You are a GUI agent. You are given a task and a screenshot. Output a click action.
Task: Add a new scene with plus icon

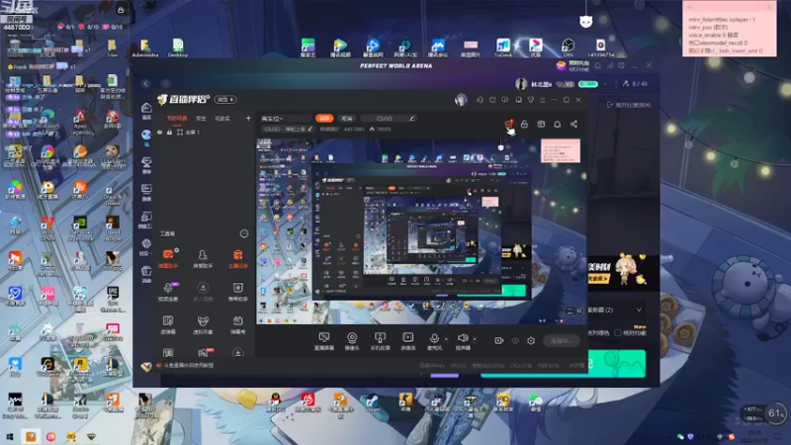pos(248,118)
